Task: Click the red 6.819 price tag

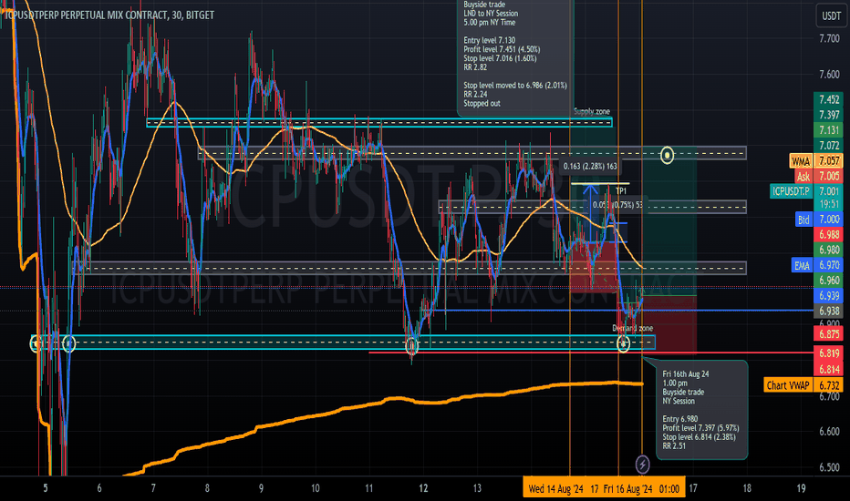Action: [829, 353]
